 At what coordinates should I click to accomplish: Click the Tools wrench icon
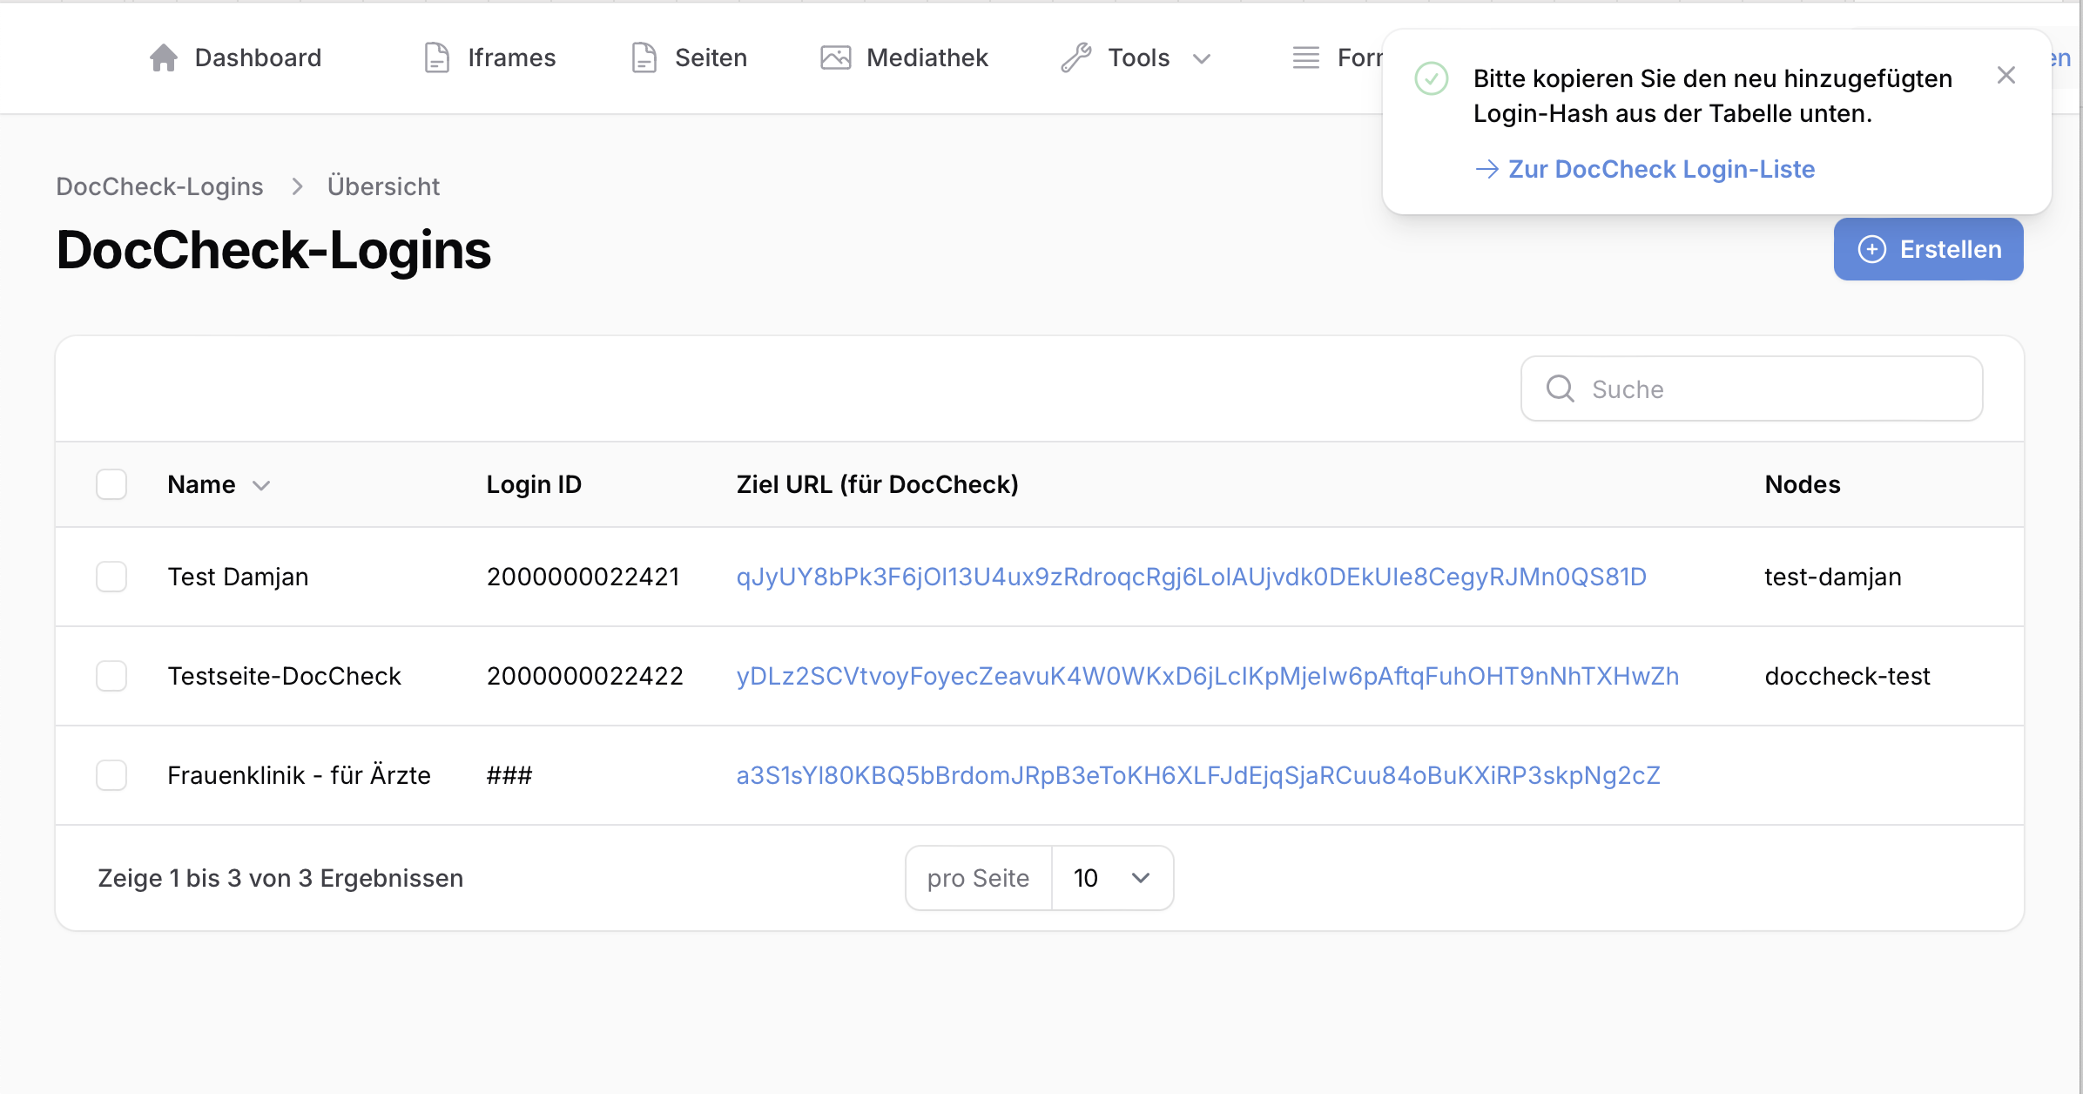1076,57
